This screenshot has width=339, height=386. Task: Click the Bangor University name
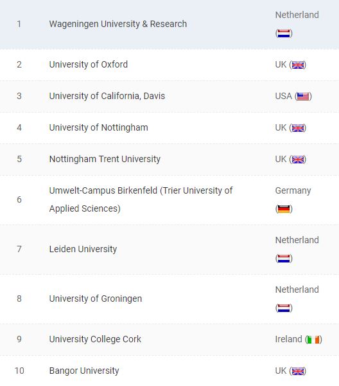(84, 371)
